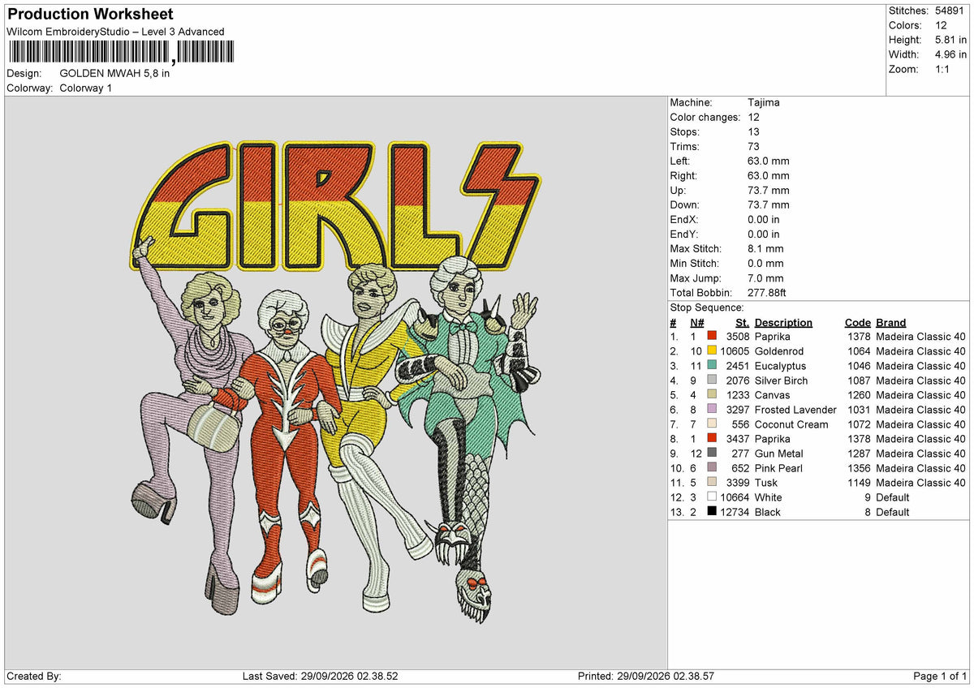Click the code 1287 for Gun Metal
974x688 pixels.
[x=857, y=453]
